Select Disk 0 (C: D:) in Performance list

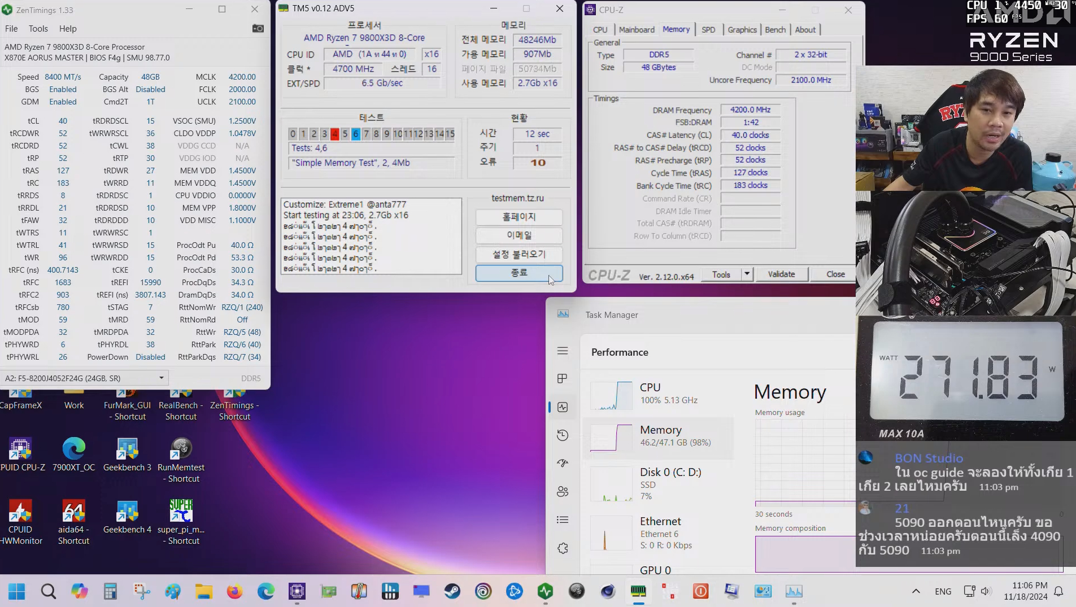click(x=658, y=483)
